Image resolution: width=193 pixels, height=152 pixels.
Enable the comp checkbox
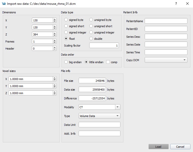(108, 62)
